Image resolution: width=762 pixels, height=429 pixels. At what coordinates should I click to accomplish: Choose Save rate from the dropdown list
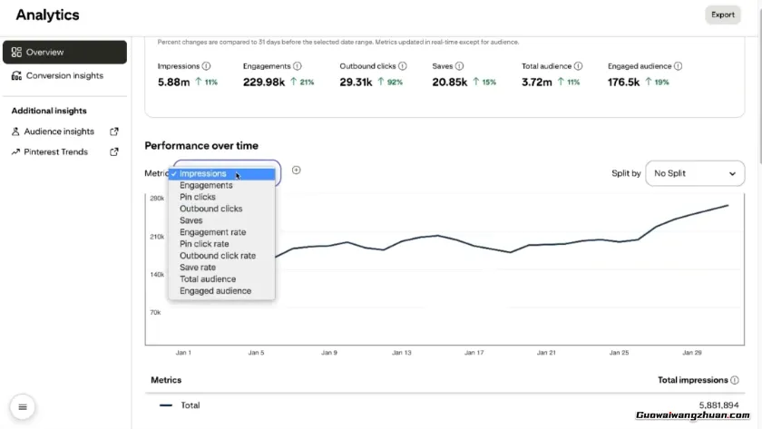[198, 268]
